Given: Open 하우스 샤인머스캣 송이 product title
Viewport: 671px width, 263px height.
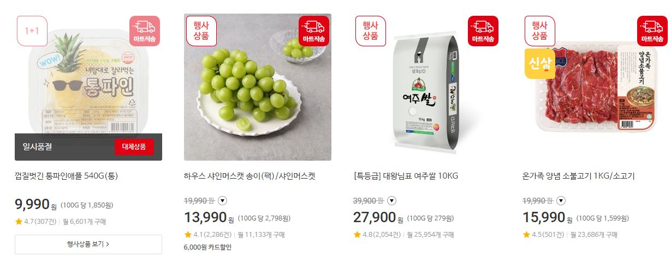Looking at the screenshot, I should (x=250, y=176).
